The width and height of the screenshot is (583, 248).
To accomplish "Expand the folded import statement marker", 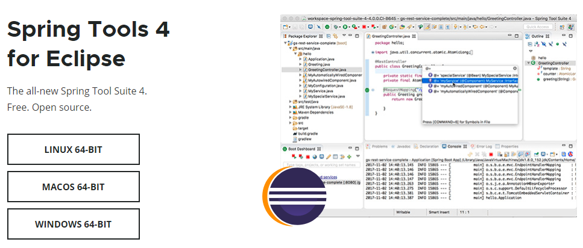I will 373,52.
